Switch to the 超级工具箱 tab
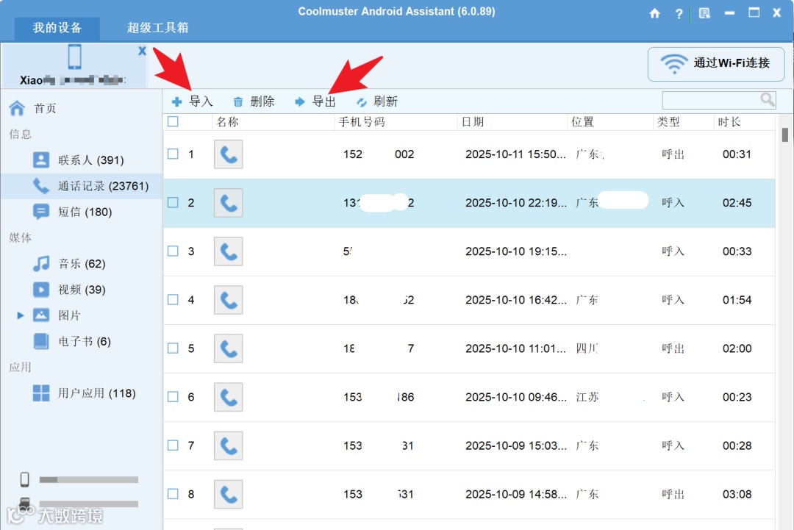 (157, 28)
